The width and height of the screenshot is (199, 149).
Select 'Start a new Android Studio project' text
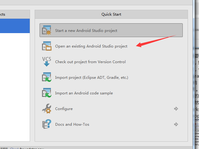click(x=86, y=31)
